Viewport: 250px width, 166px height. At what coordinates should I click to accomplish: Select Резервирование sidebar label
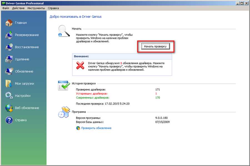[27, 35]
